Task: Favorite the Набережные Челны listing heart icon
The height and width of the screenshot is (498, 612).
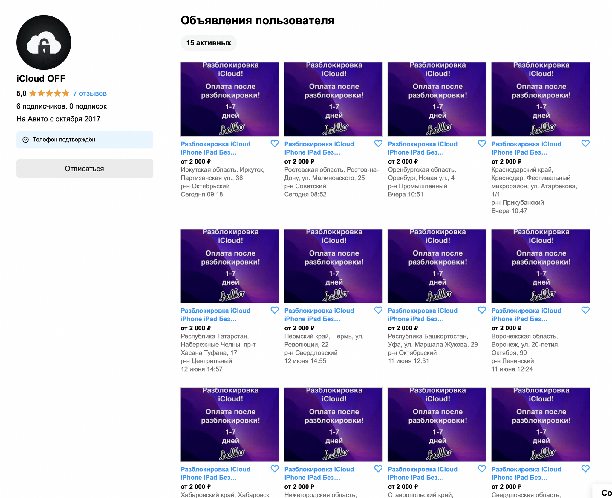Action: [275, 310]
